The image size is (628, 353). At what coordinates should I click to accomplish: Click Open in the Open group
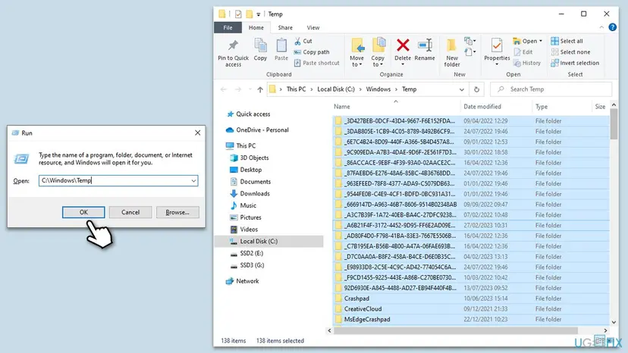[527, 41]
